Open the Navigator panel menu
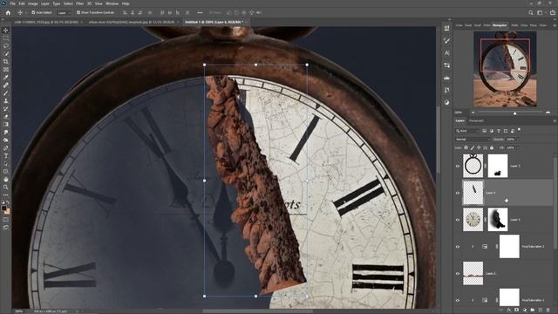The height and width of the screenshot is (314, 558). point(555,25)
